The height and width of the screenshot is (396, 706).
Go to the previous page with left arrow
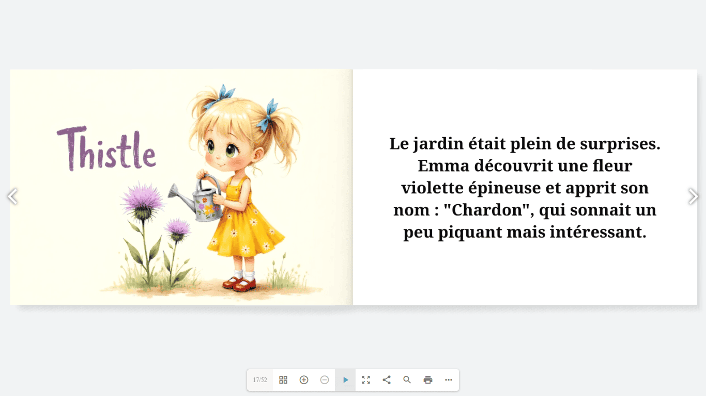tap(12, 196)
